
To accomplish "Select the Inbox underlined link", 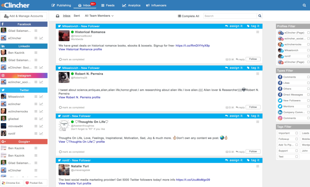I will 66,16.
